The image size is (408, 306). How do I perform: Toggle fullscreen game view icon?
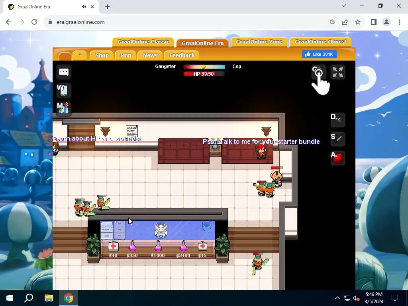click(338, 73)
